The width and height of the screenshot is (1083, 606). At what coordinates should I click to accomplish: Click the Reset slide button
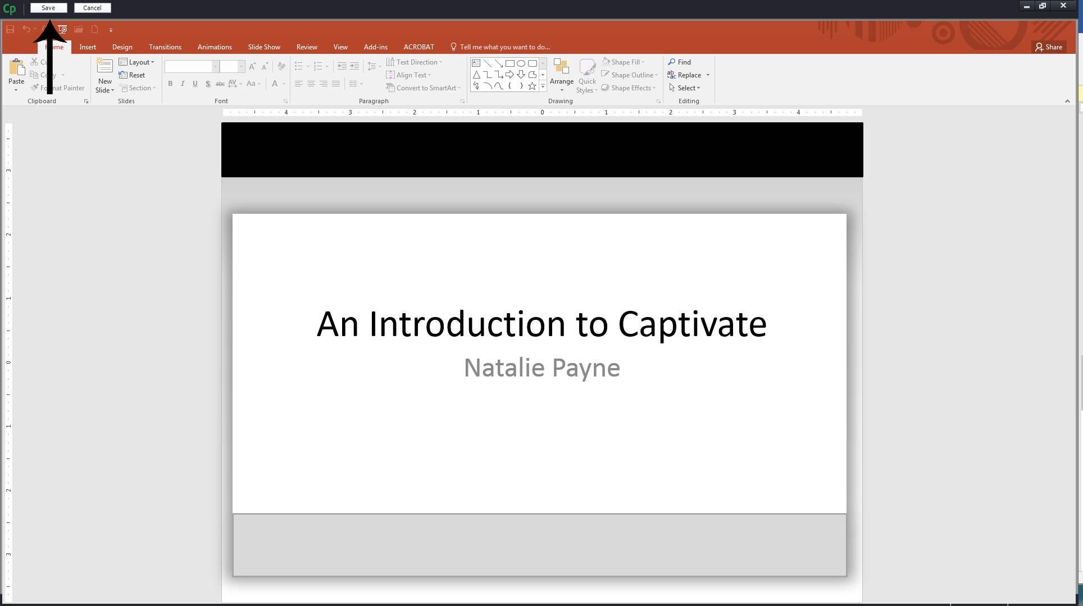pyautogui.click(x=132, y=75)
